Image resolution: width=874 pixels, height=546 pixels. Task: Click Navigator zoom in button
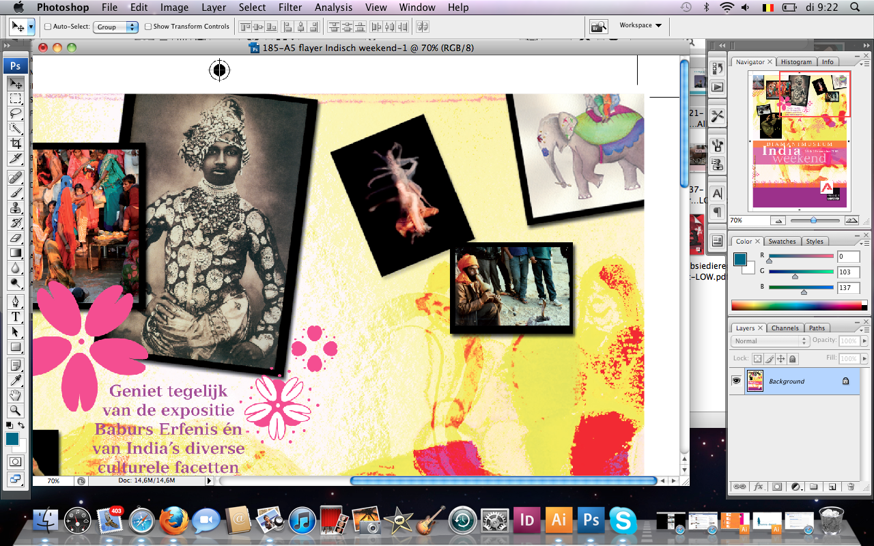(x=851, y=220)
